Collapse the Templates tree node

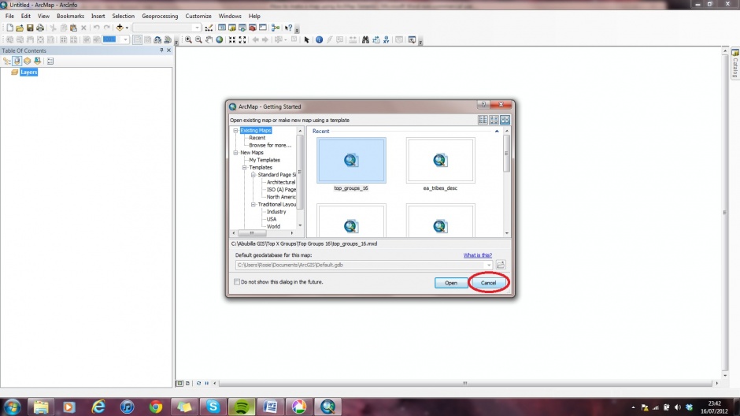(x=245, y=168)
